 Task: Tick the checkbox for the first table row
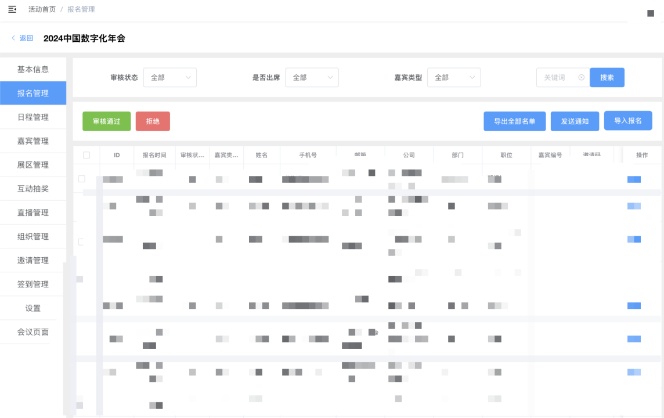(x=82, y=179)
